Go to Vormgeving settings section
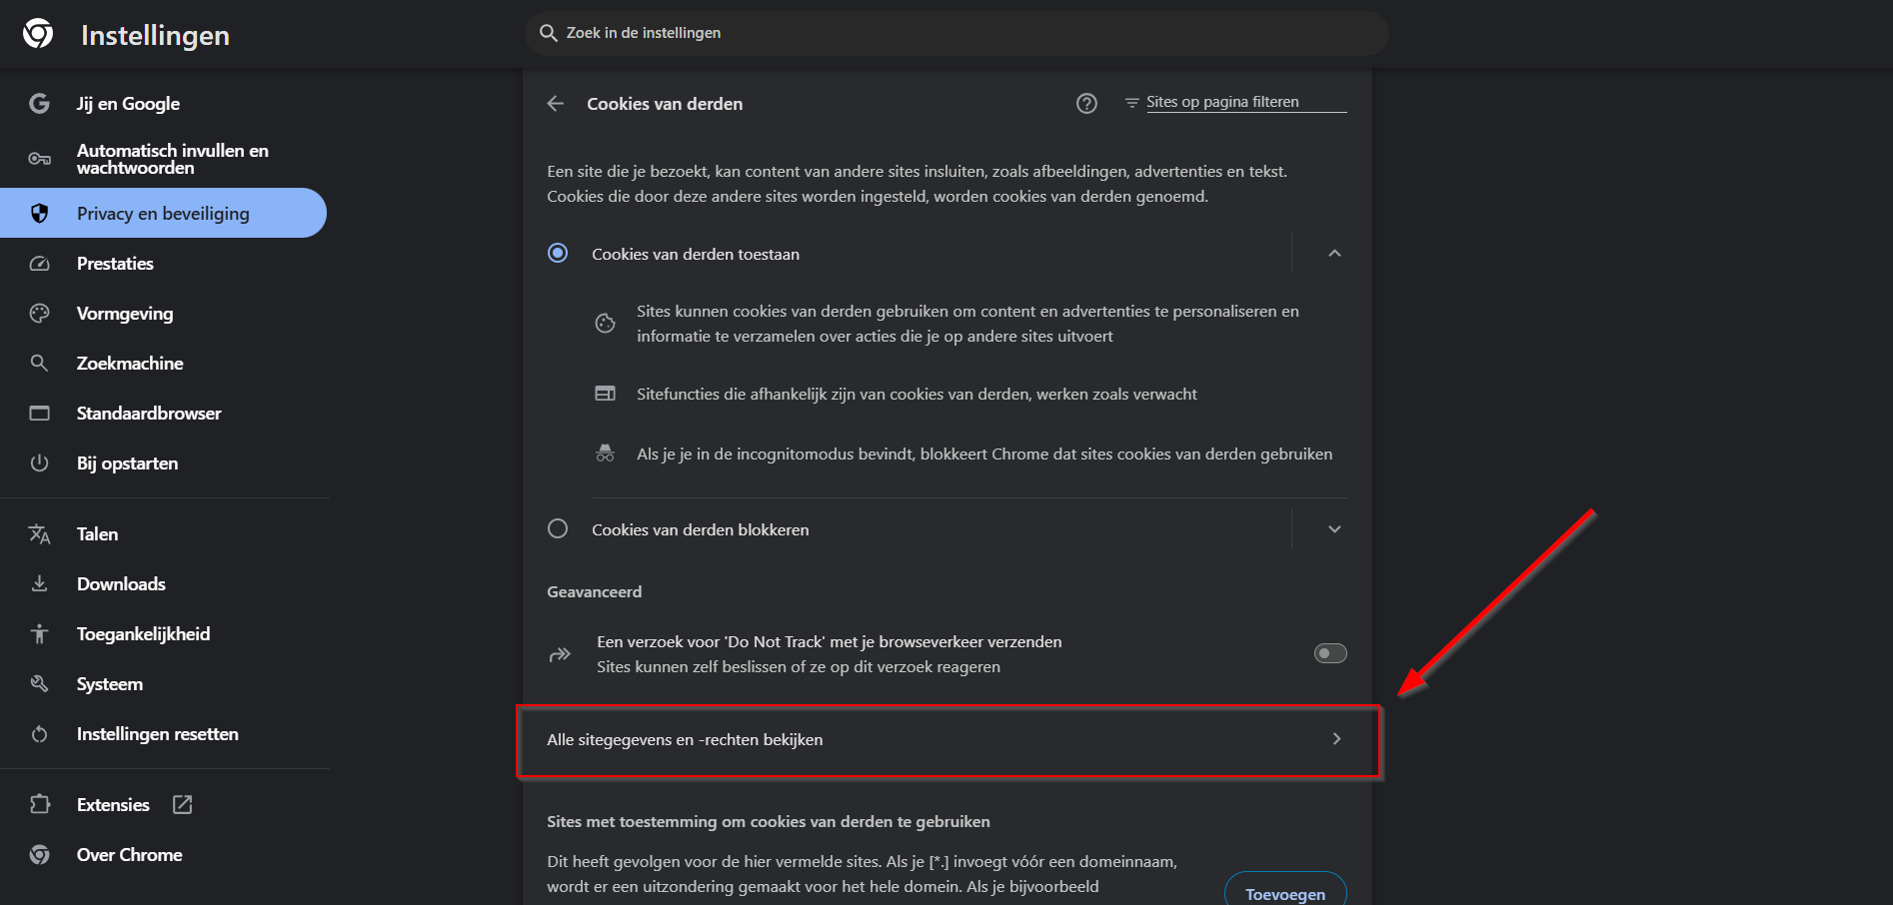The width and height of the screenshot is (1893, 905). coord(125,314)
